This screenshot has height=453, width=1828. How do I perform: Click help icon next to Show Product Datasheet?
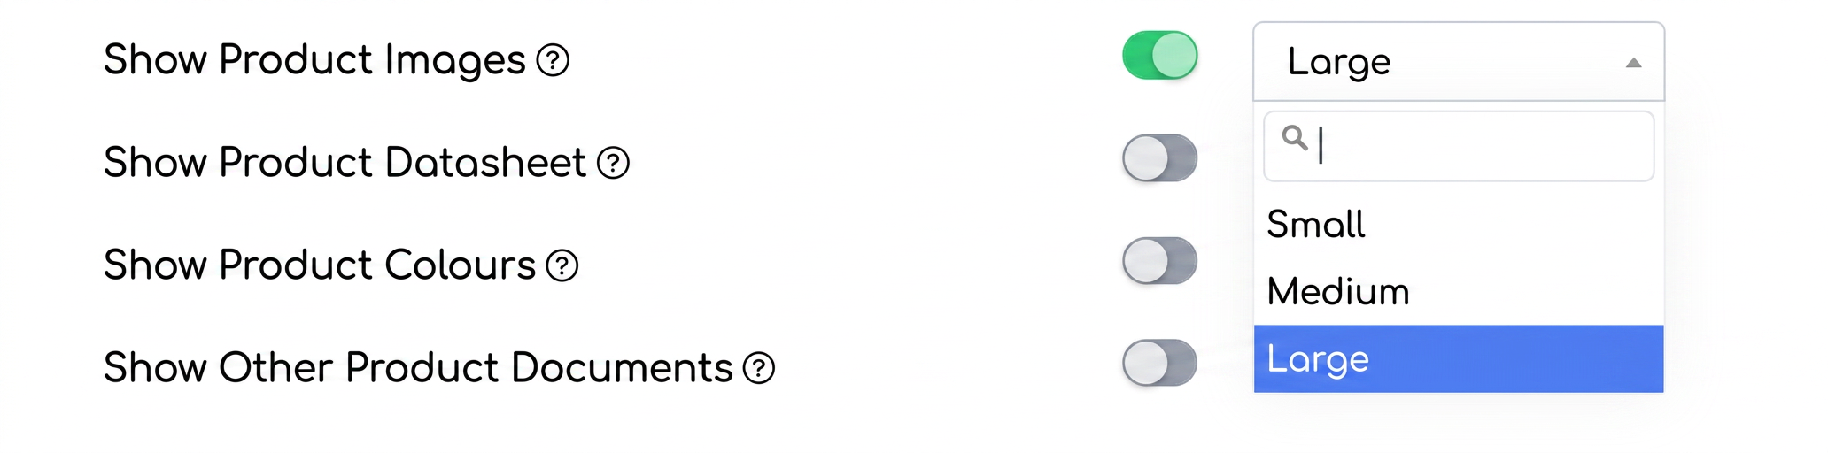tap(613, 163)
